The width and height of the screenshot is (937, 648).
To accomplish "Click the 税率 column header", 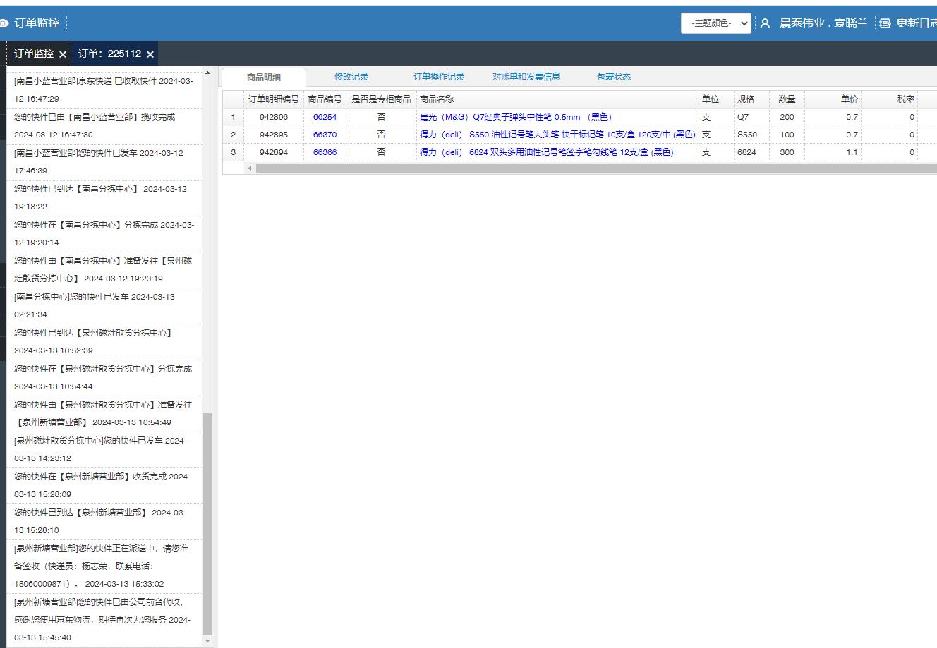I will 890,99.
